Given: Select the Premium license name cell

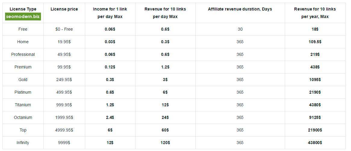Looking at the screenshot, I should tap(23, 67).
